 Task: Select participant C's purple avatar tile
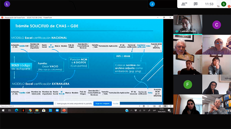217,25
